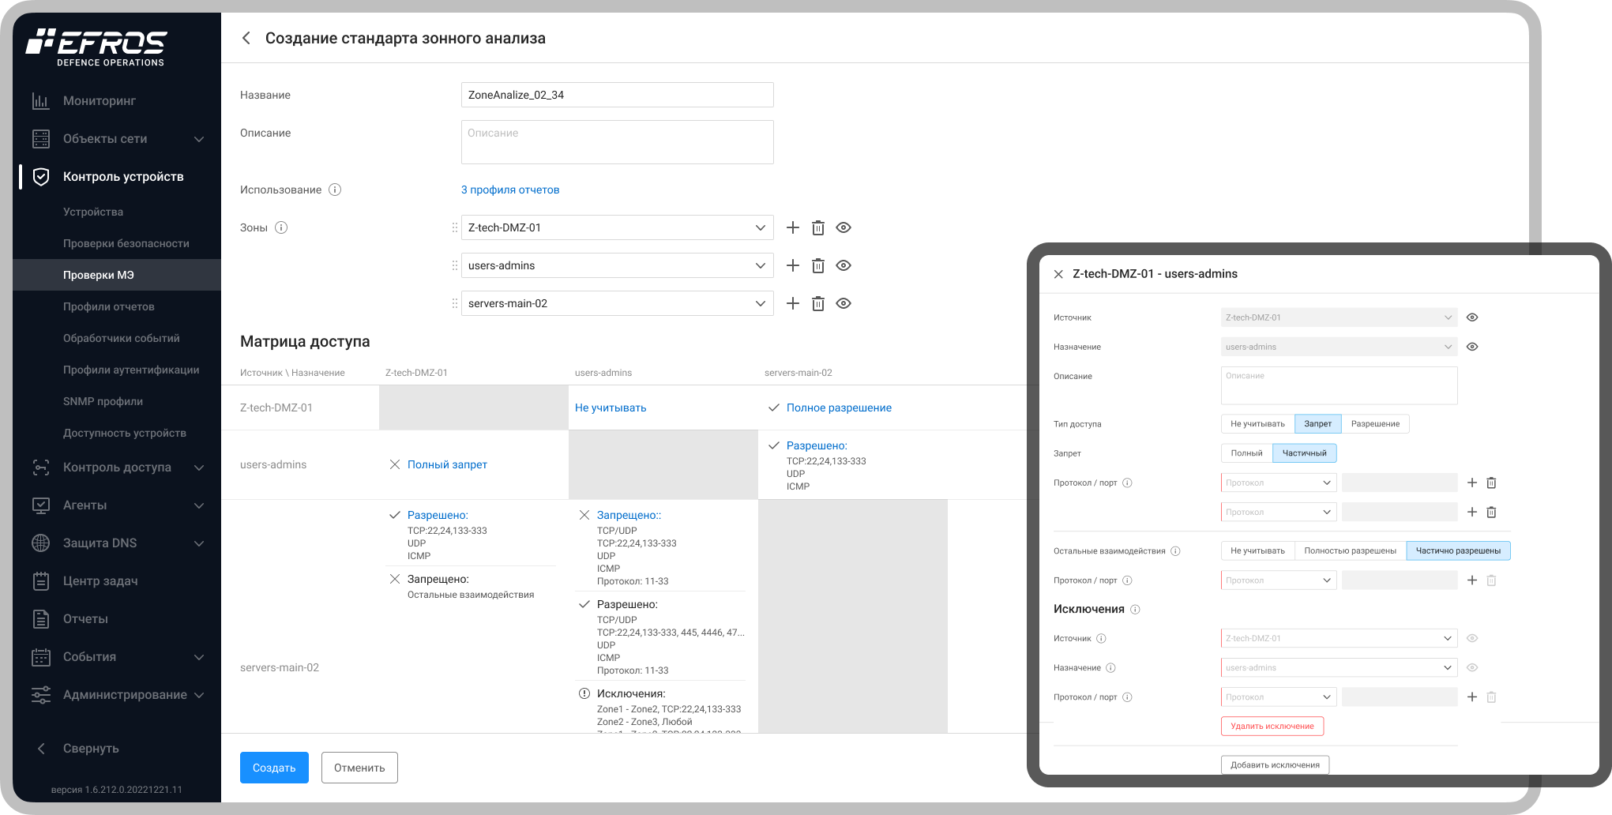Viewport: 1612px width, 815px height.
Task: Select the Разрешение access type tab
Action: click(x=1375, y=424)
